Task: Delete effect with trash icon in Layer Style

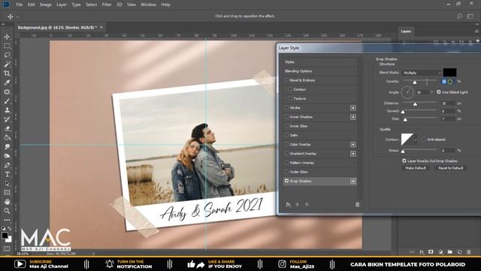Action: (358, 204)
